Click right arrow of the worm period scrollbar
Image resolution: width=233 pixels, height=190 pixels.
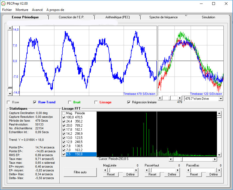(180, 98)
